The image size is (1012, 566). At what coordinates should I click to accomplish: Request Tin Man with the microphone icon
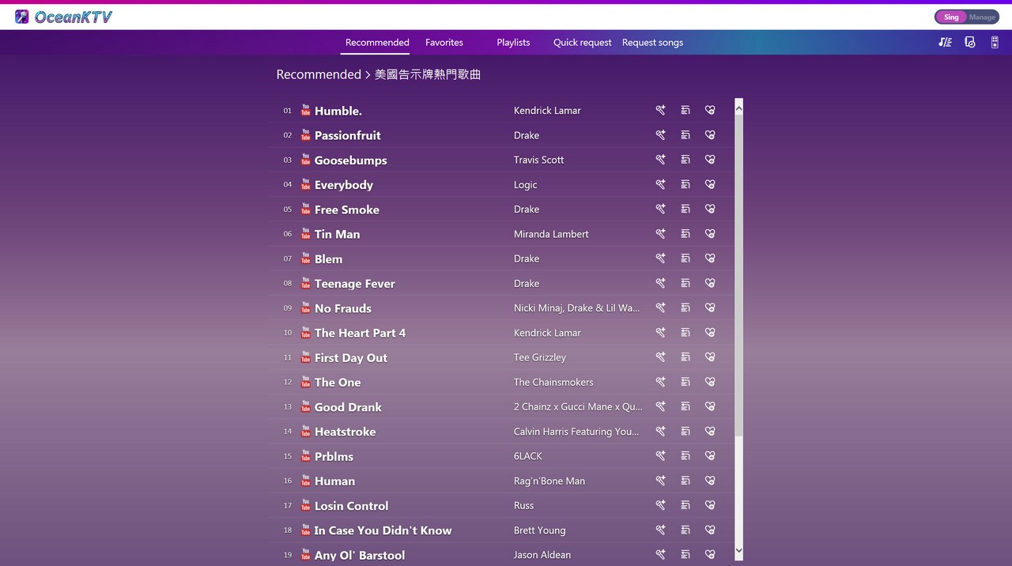661,234
